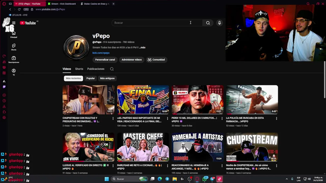Open the YouTube hamburger guide menu
This screenshot has height=183, width=326.
coord(14,23)
